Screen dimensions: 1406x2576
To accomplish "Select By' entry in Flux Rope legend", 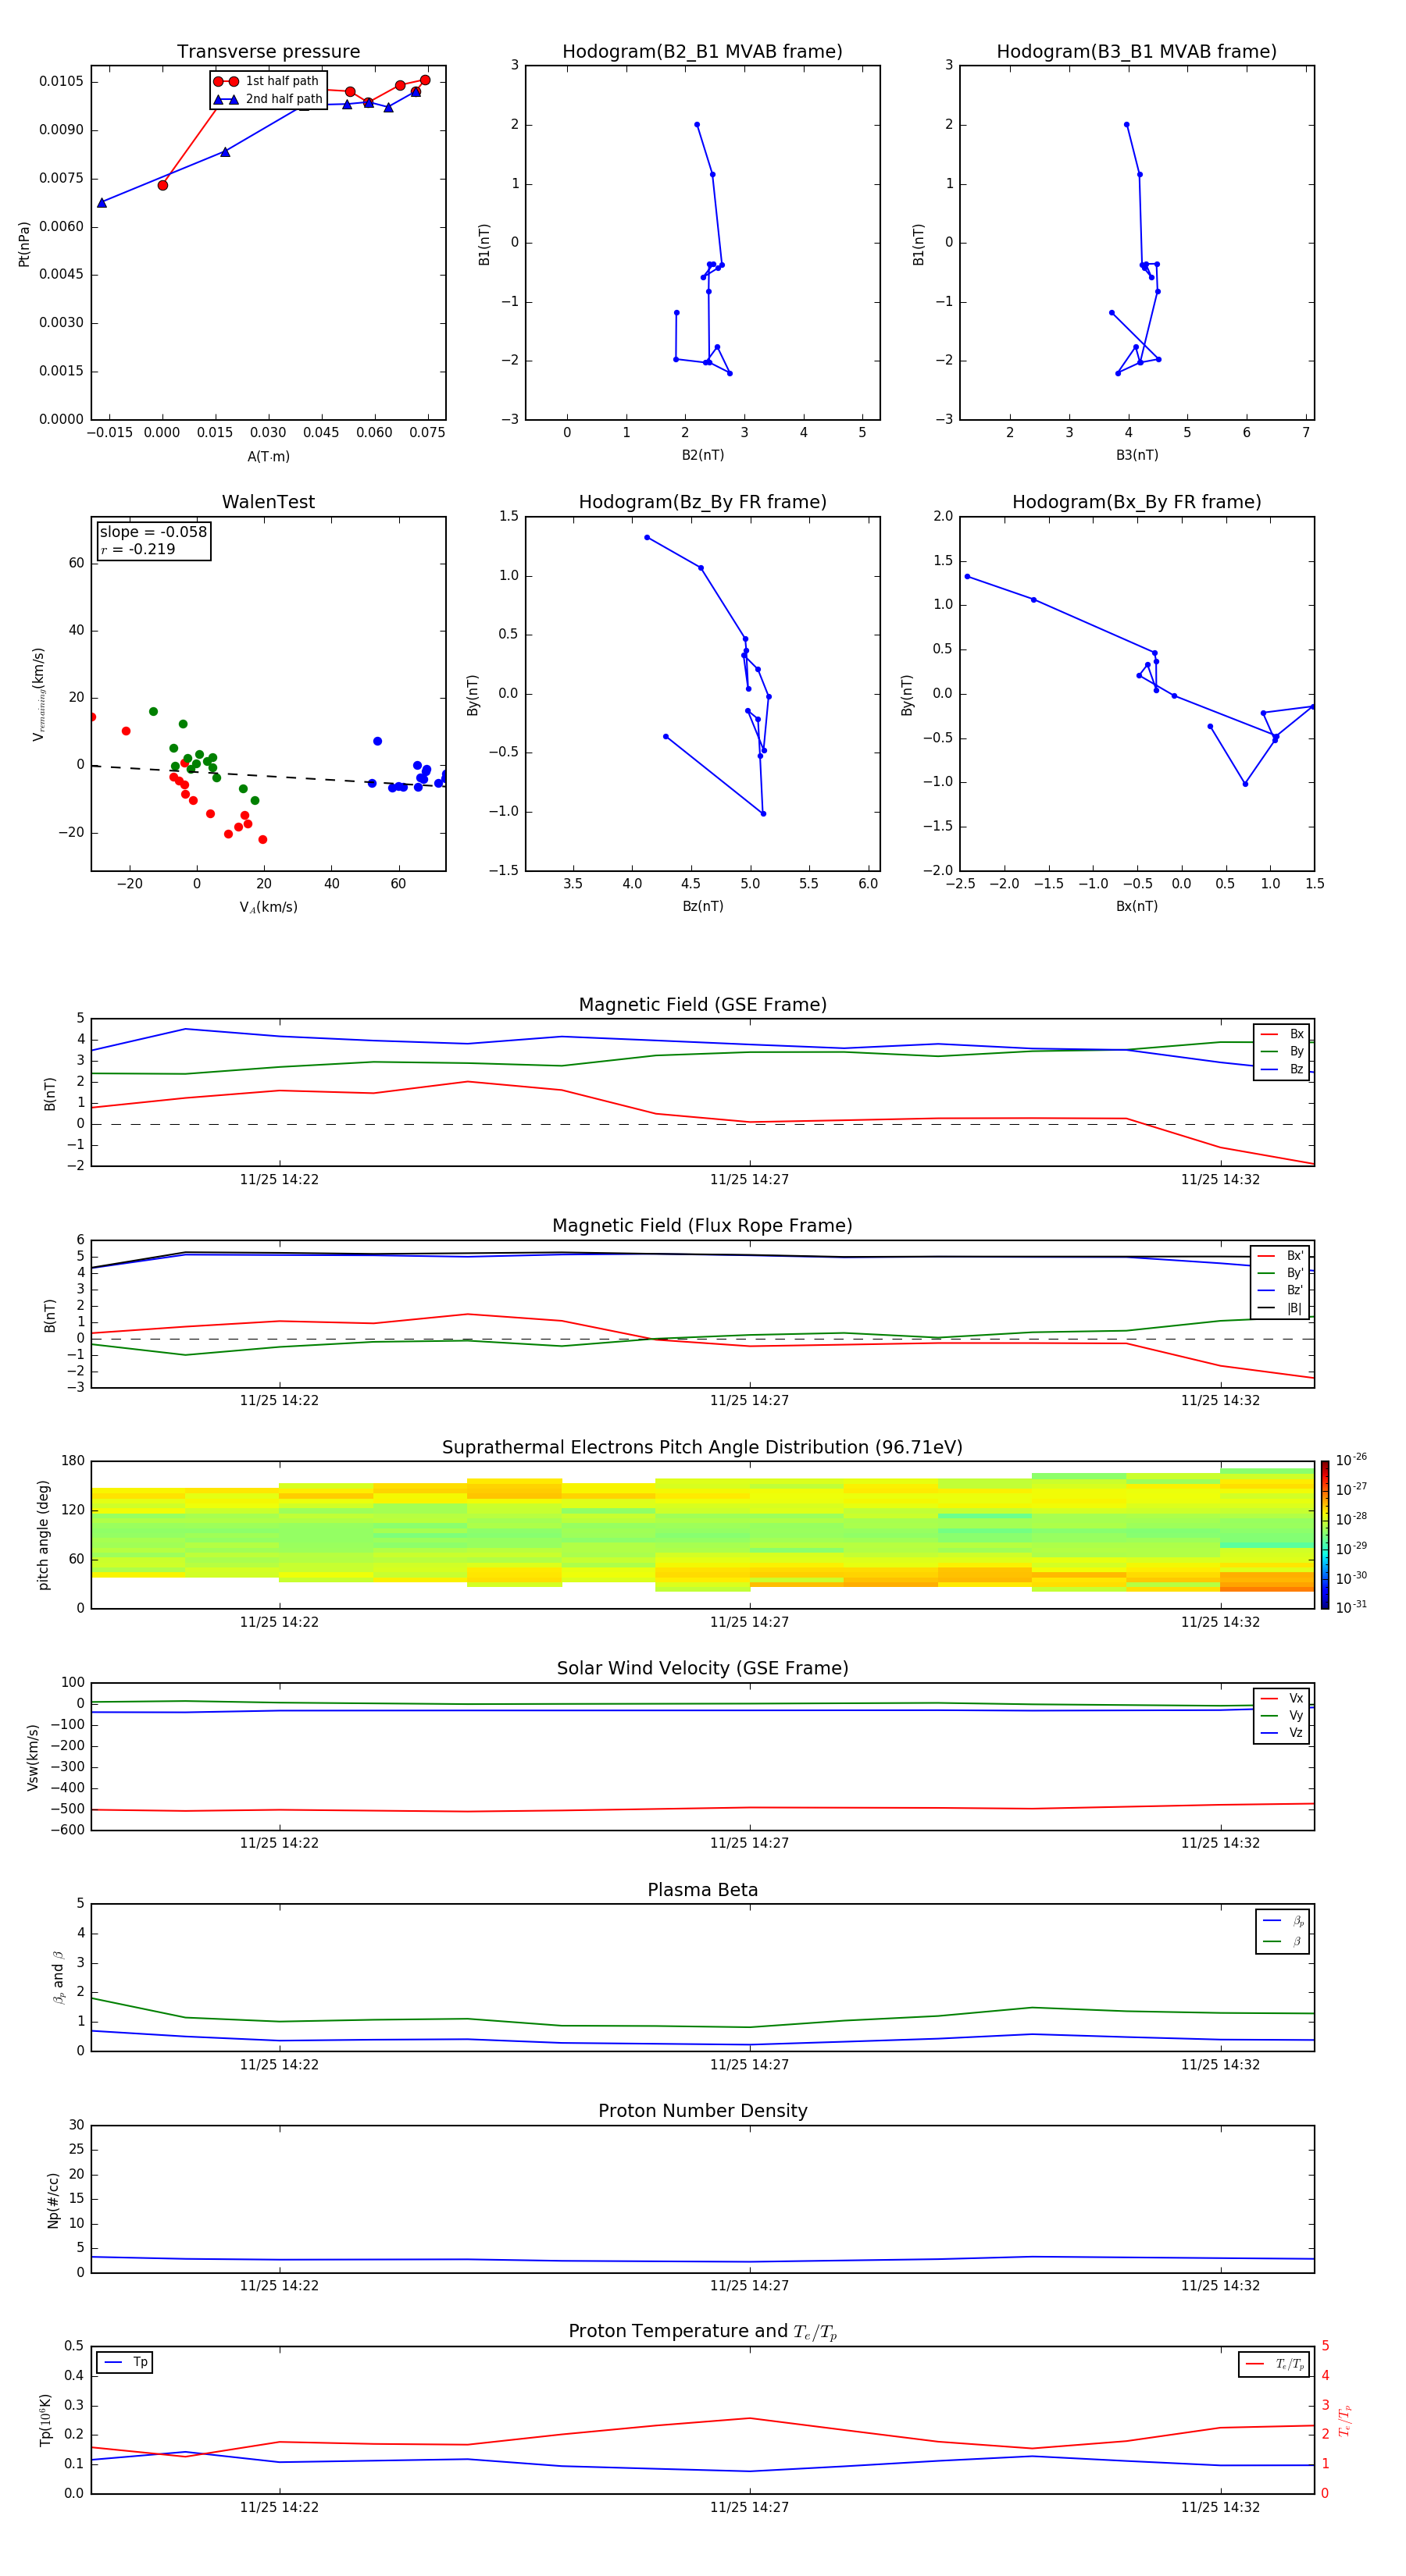I will [1281, 1273].
